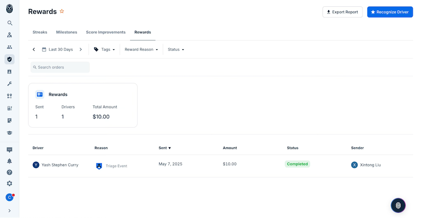Image resolution: width=422 pixels, height=218 pixels.
Task: Expand the Tags filter dropdown
Action: [x=104, y=49]
